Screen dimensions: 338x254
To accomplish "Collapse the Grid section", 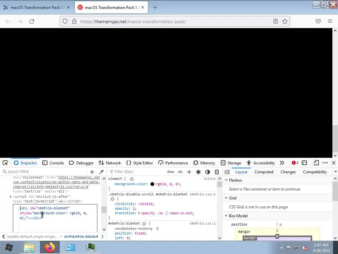I will click(226, 198).
